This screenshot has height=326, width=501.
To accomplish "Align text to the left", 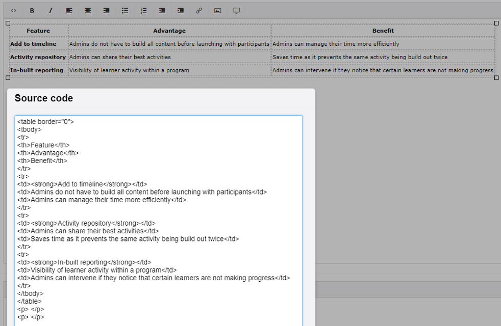I will point(69,10).
